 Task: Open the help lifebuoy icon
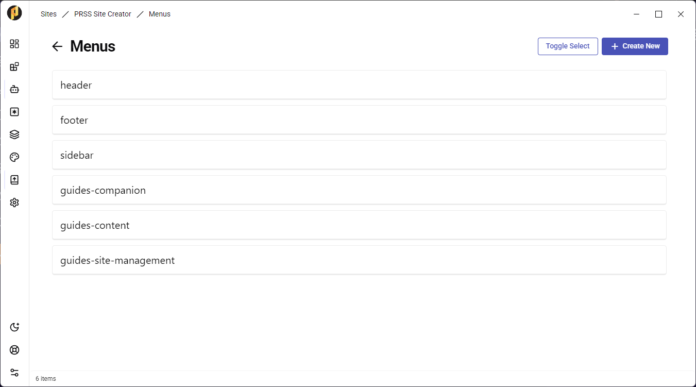click(x=14, y=350)
